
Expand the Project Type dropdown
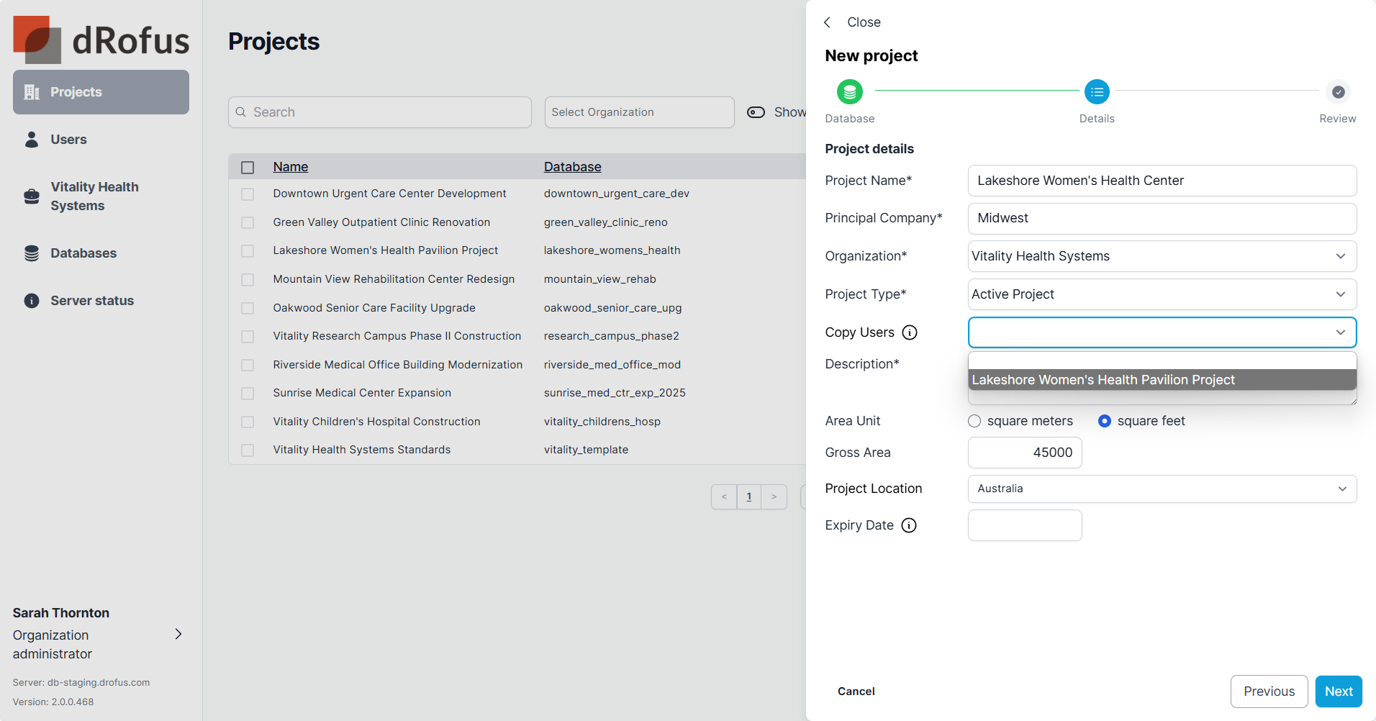1162,294
